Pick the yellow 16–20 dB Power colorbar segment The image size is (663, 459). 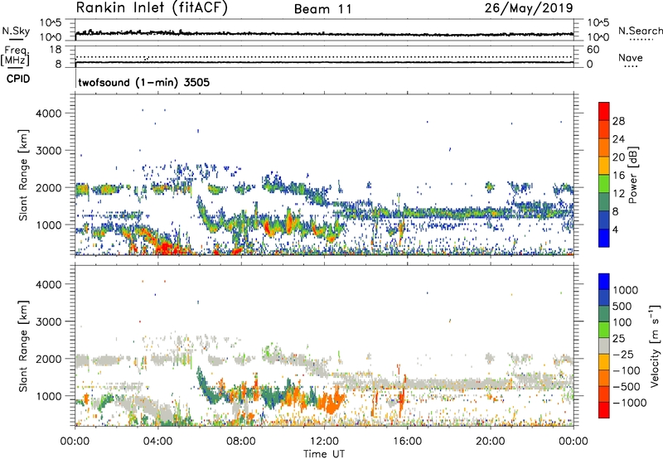604,165
